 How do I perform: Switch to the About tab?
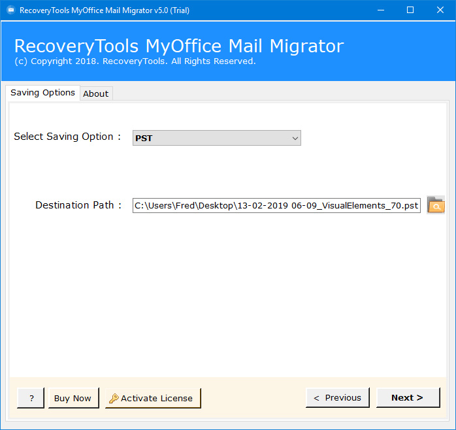click(x=95, y=93)
